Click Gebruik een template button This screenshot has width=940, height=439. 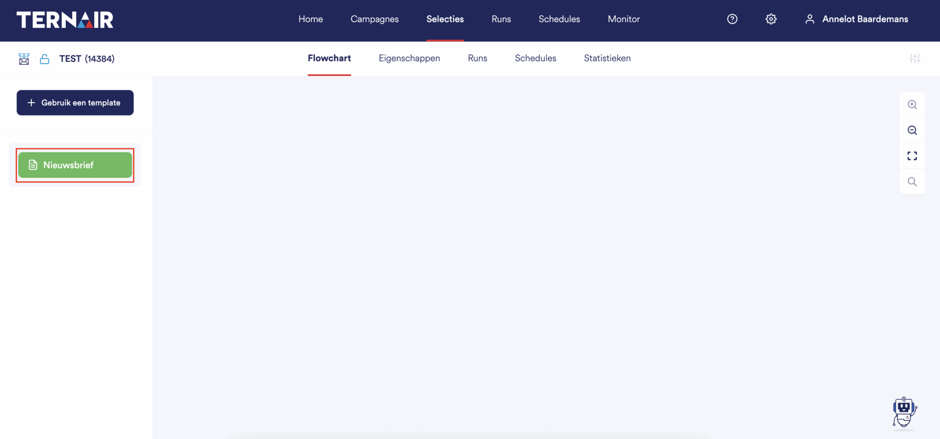tap(75, 103)
